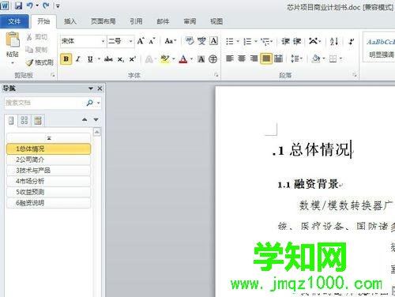Switch to the 插入 (Insert) tab

point(70,21)
